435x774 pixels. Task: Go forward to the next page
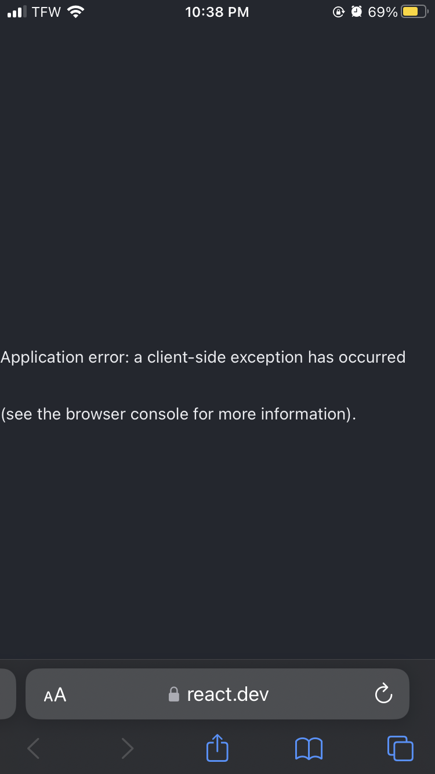[127, 748]
